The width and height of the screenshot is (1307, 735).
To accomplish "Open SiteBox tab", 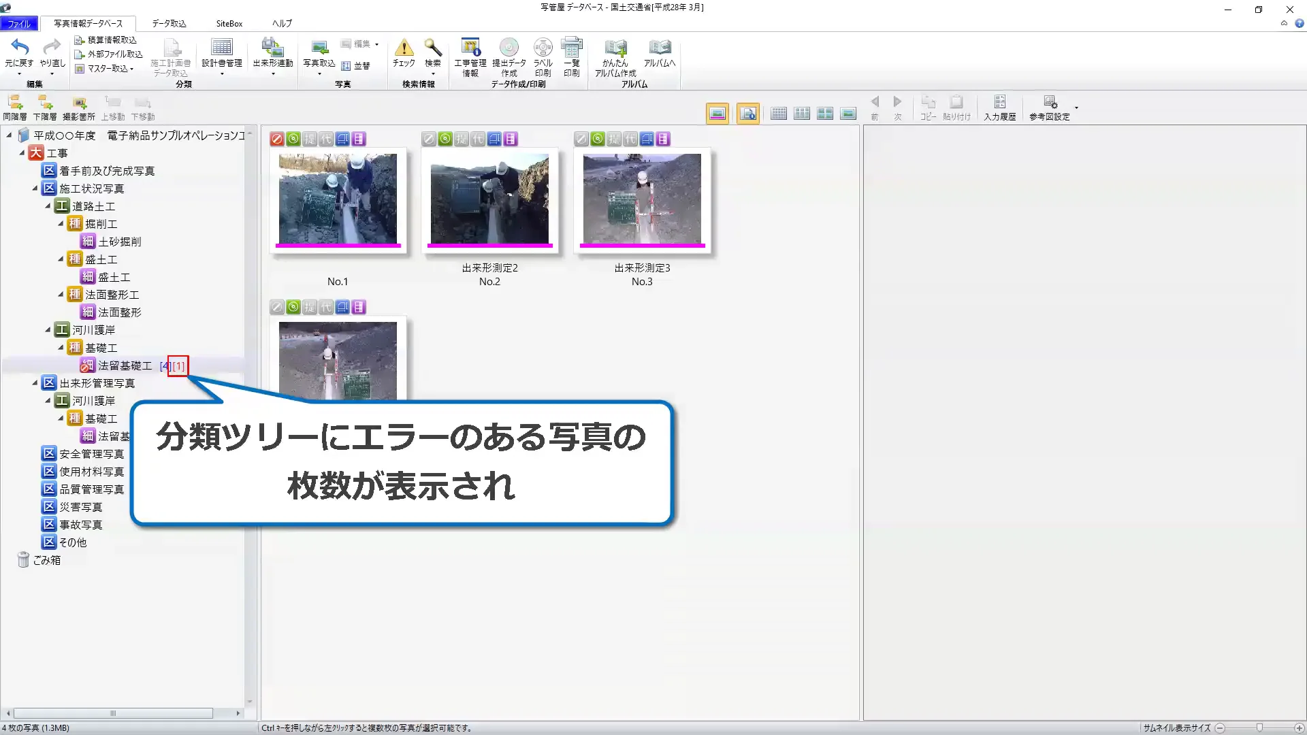I will pos(229,24).
